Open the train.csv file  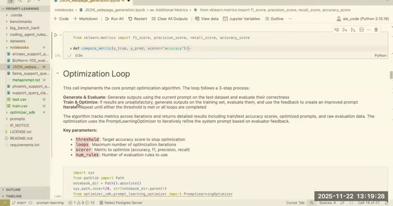point(20,106)
